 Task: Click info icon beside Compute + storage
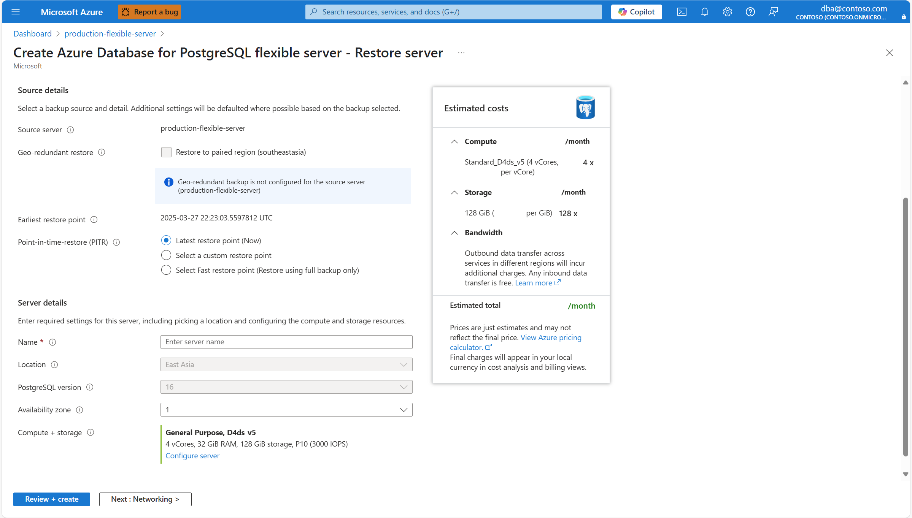pos(91,432)
